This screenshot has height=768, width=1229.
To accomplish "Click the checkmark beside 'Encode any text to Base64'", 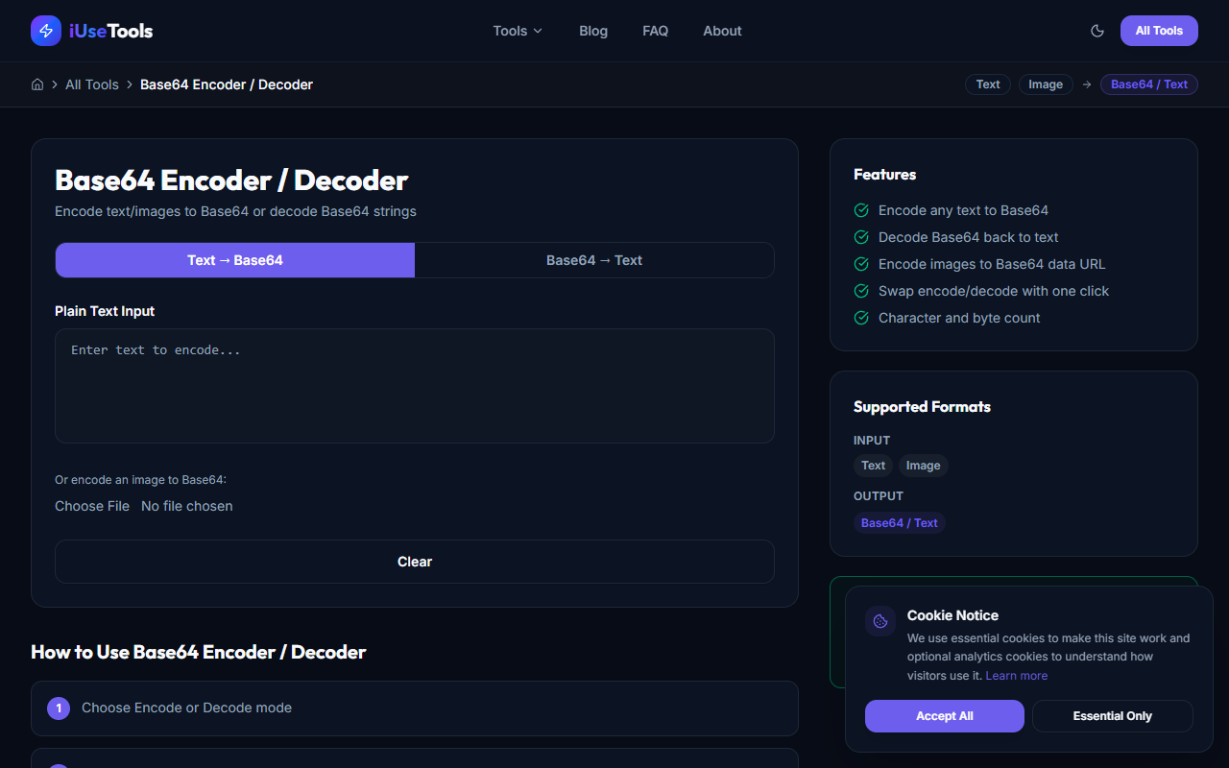I will [861, 210].
